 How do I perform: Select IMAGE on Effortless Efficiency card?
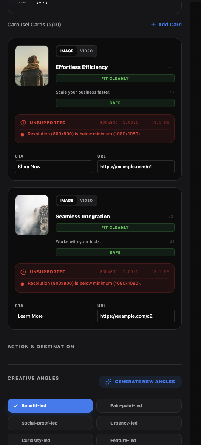click(67, 51)
